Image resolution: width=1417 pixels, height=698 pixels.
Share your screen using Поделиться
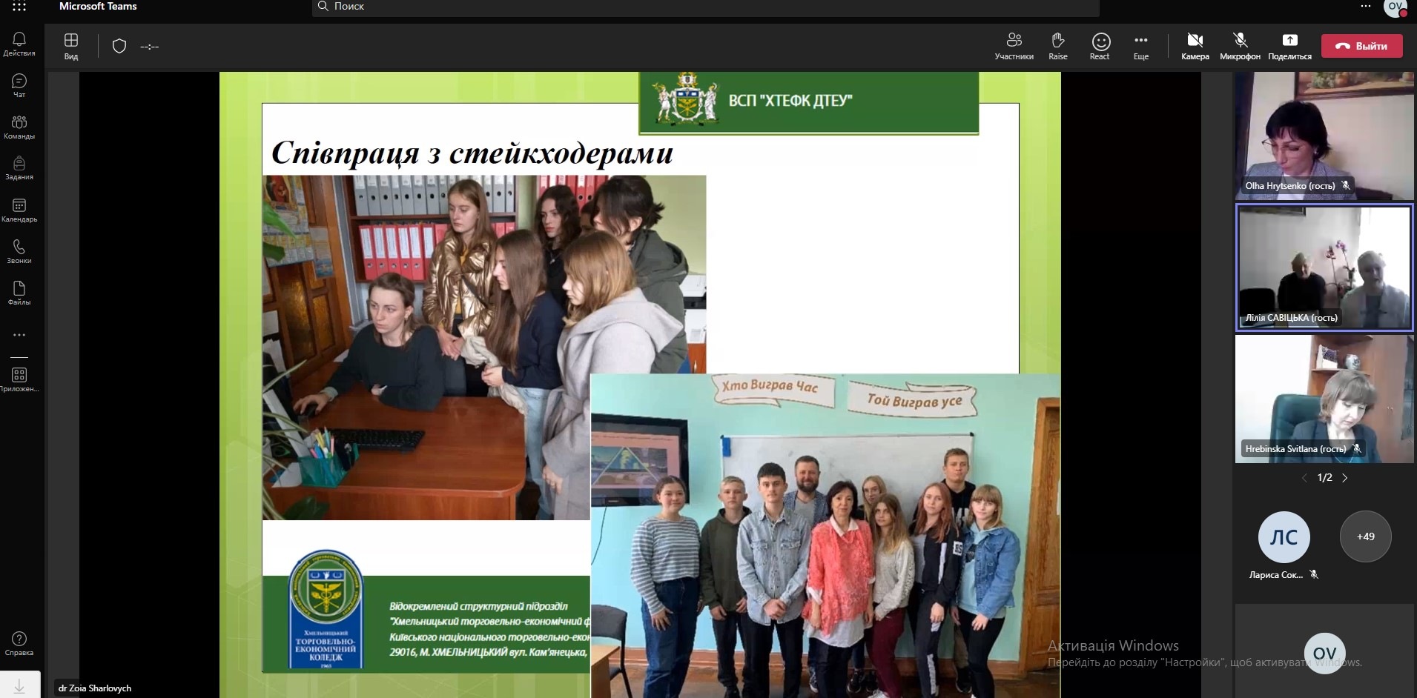pos(1289,46)
